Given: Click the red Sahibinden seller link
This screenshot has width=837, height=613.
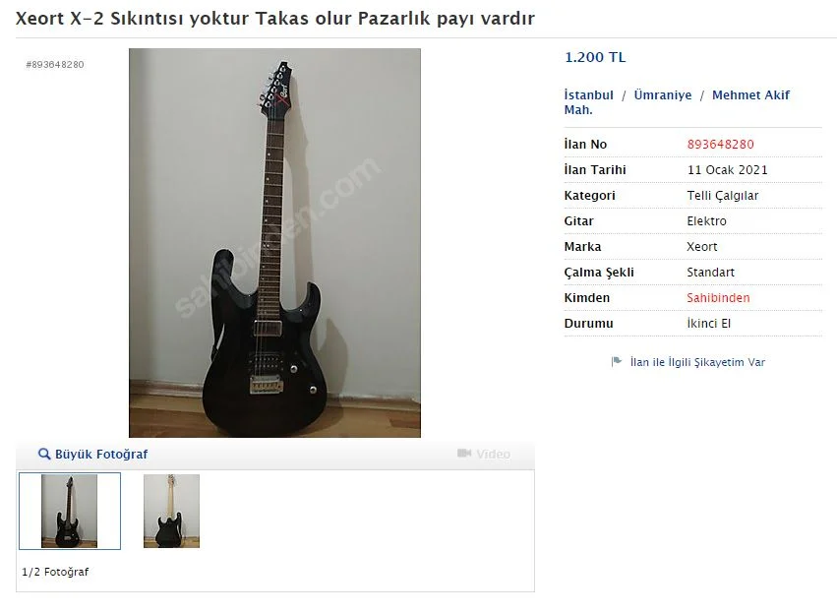Looking at the screenshot, I should [x=718, y=298].
